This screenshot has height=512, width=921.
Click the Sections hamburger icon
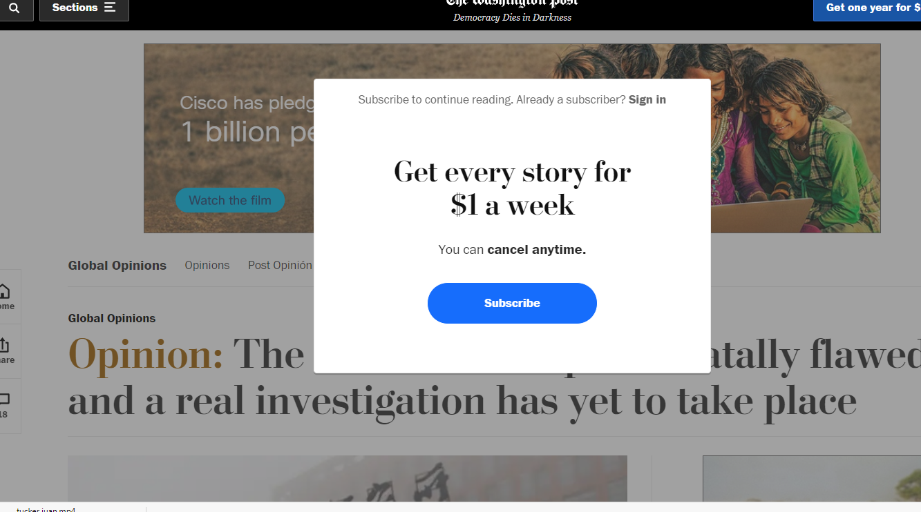click(110, 8)
